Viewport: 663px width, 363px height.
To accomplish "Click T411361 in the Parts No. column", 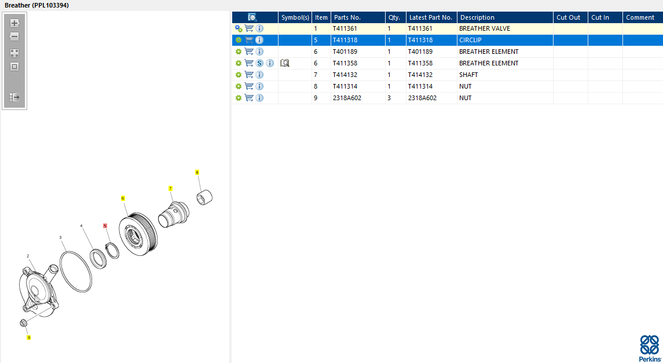I will [345, 29].
